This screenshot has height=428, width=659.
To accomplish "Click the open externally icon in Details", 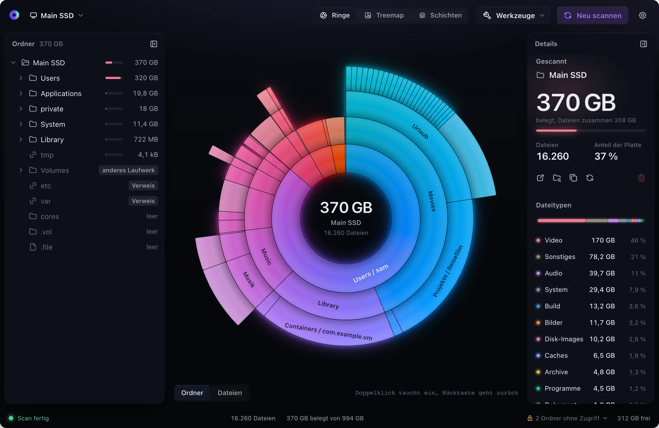I will [540, 178].
